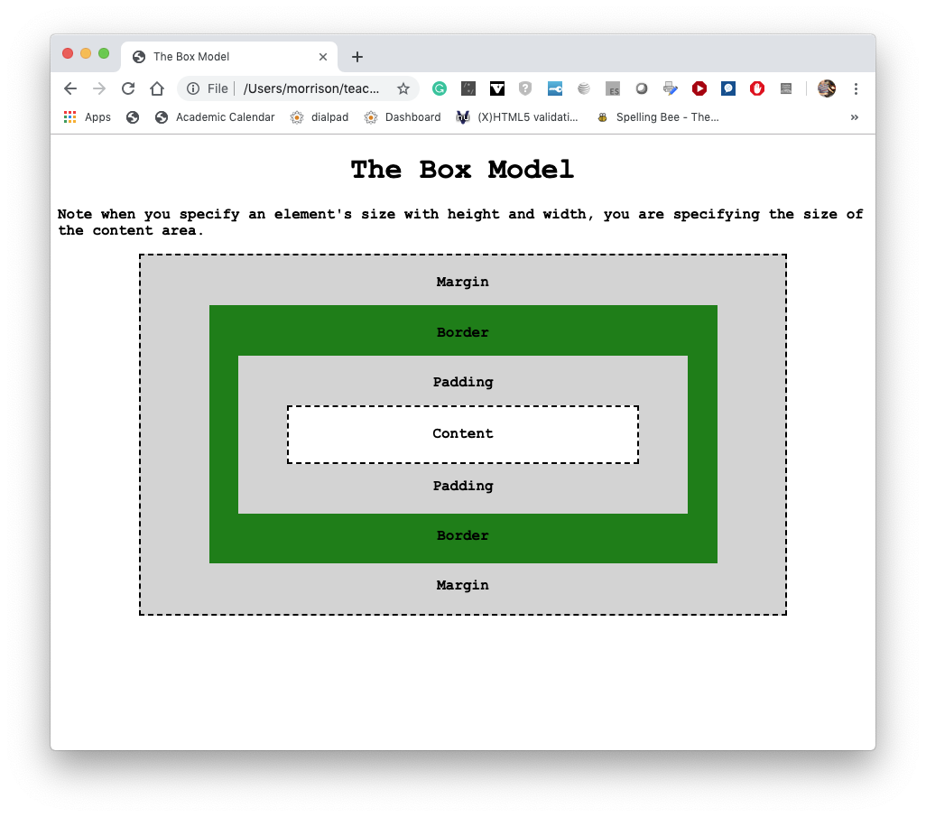
Task: Click the gray shield question-mark extension
Action: [525, 88]
